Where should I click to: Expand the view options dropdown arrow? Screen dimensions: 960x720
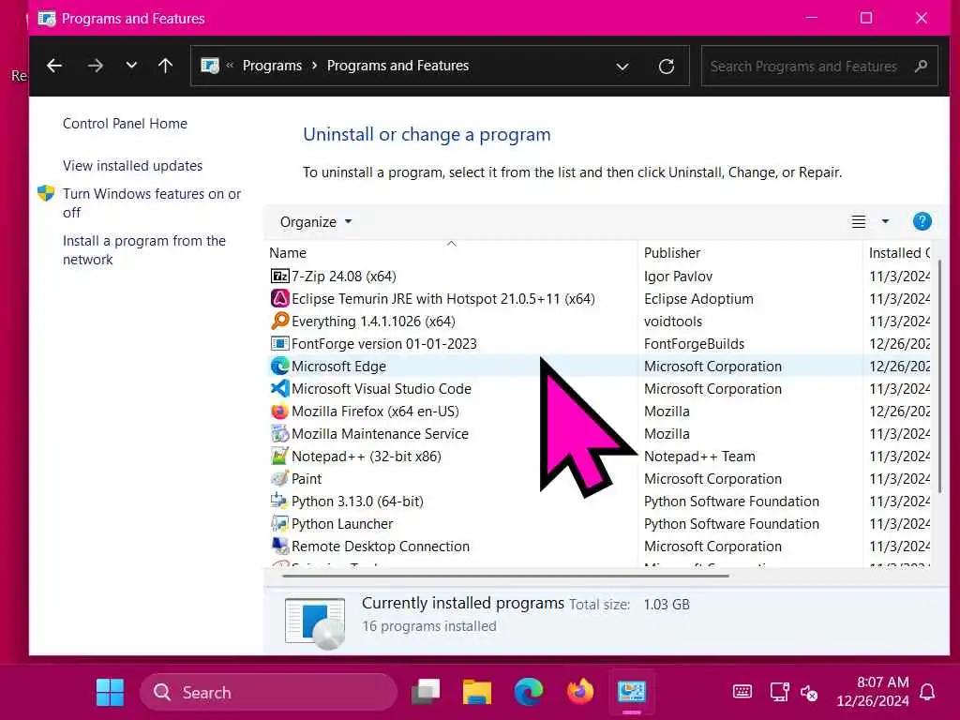click(885, 221)
